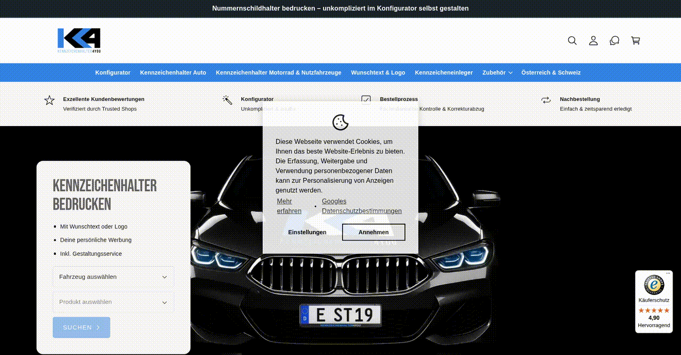Click the 'Verifiziert durch Trusted Shops' text
681x355 pixels.
click(100, 109)
